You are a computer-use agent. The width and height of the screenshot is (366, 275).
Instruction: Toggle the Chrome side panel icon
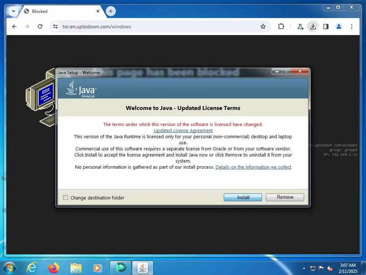click(326, 26)
